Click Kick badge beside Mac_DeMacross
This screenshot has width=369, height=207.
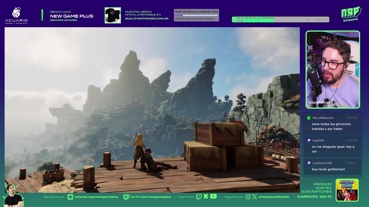click(309, 118)
